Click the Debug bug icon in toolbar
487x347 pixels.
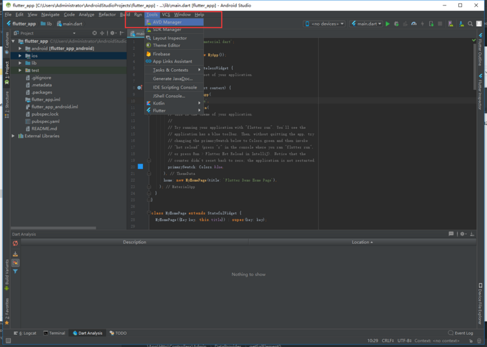pyautogui.click(x=396, y=24)
